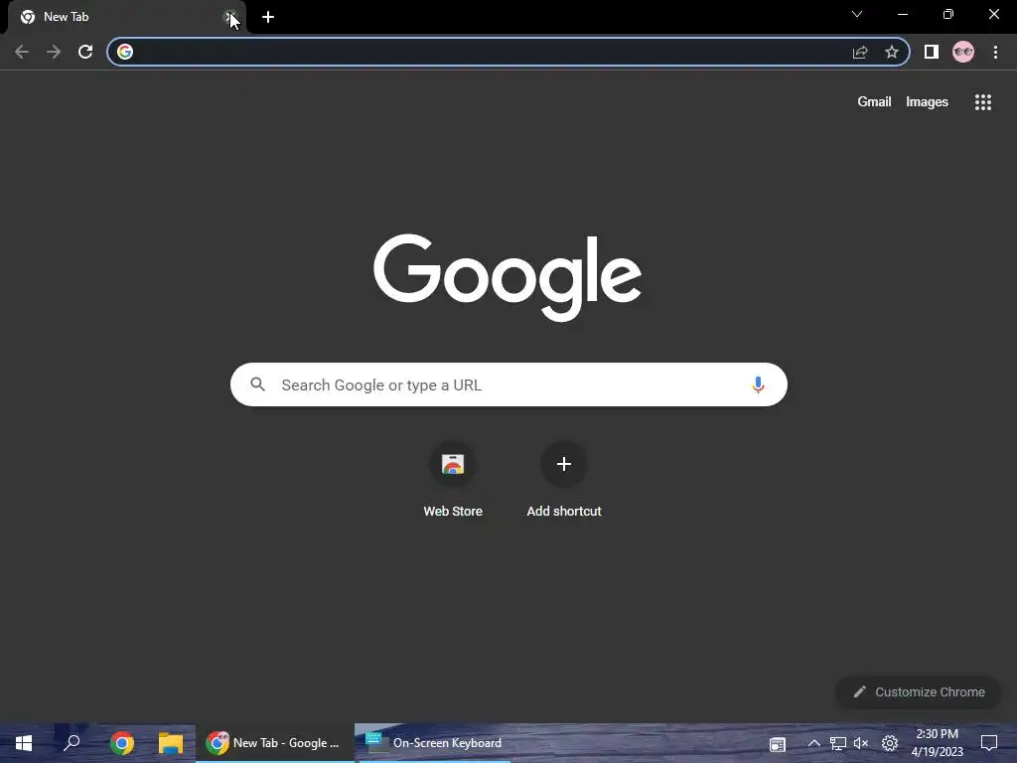Viewport: 1017px width, 763px height.
Task: Open the Chrome profile avatar
Action: (963, 52)
